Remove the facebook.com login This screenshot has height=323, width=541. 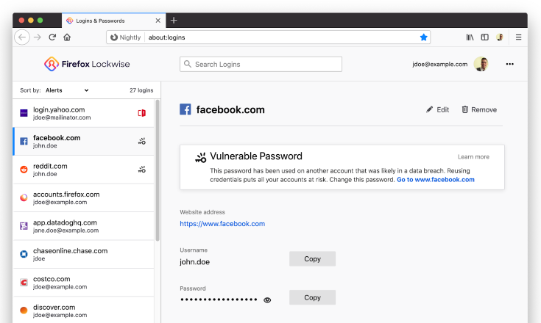point(479,109)
